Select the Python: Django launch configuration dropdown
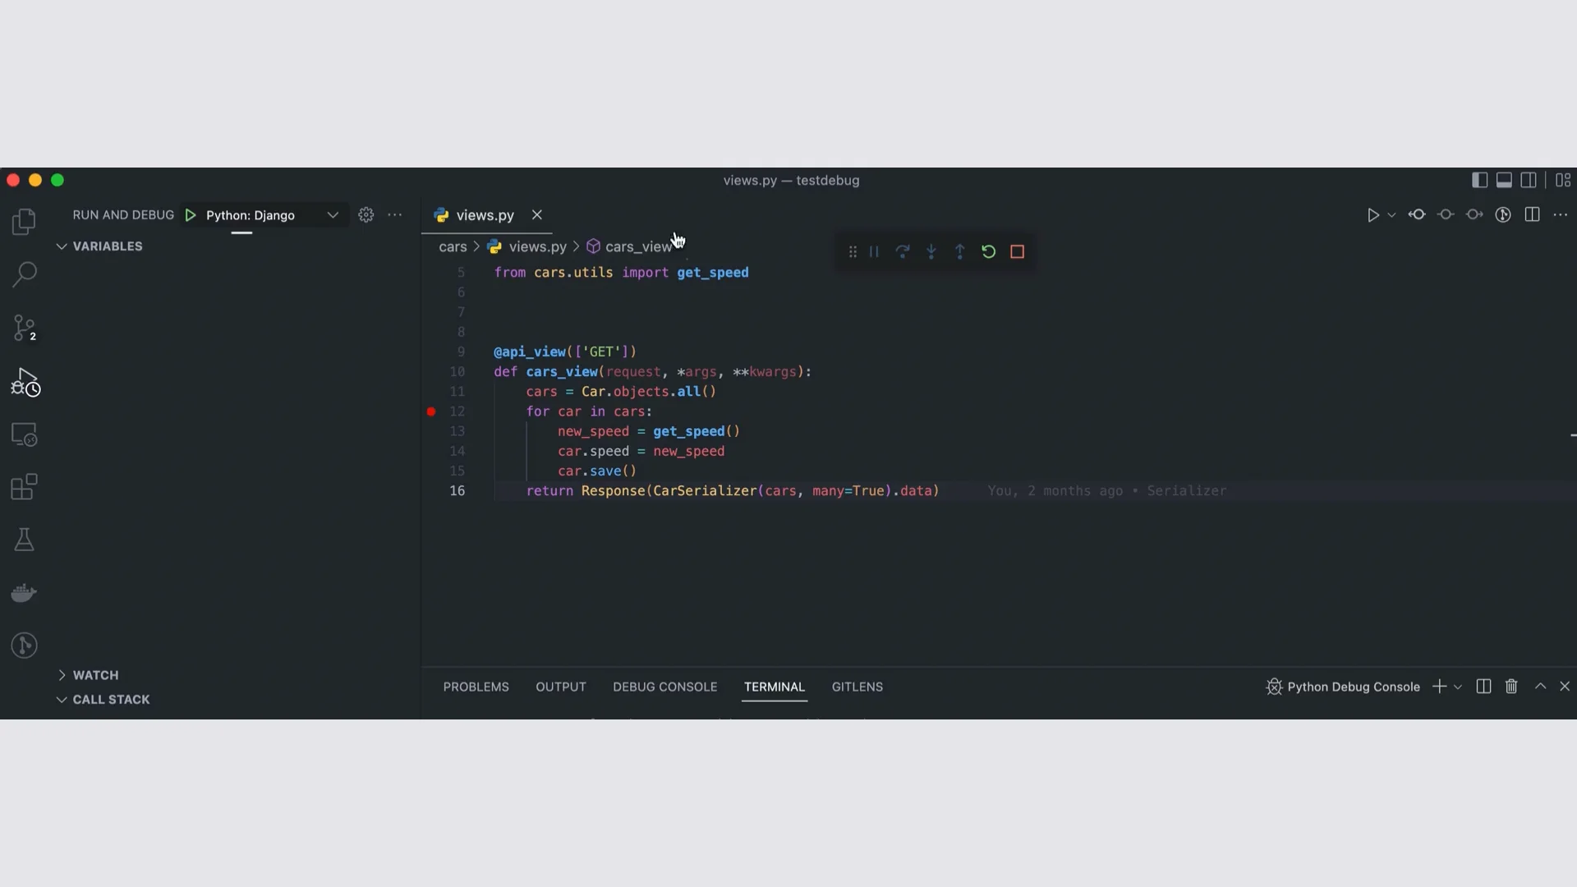1577x887 pixels. [271, 215]
